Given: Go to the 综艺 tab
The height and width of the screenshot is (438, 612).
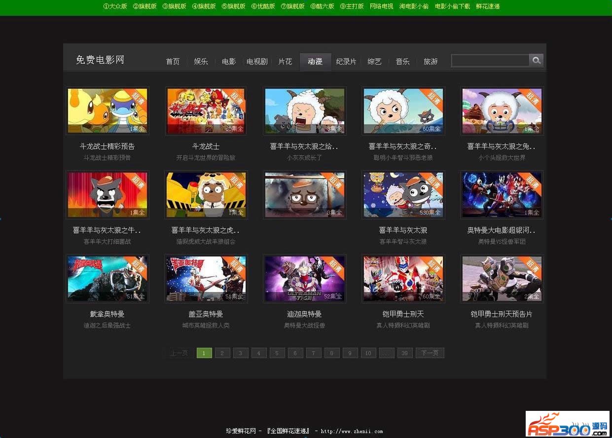Looking at the screenshot, I should pyautogui.click(x=374, y=62).
